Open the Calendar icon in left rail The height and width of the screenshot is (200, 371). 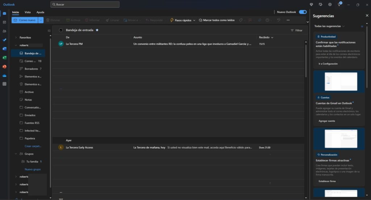(4, 22)
